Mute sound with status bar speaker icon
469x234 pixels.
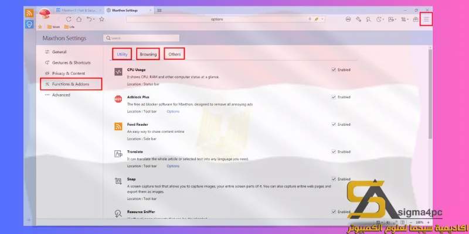389,222
